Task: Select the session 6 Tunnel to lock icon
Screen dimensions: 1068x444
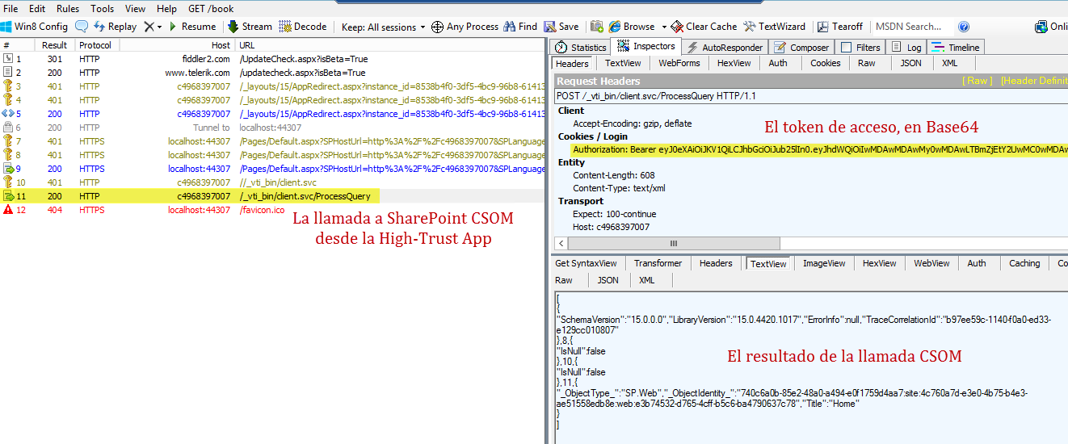Action: (x=7, y=128)
